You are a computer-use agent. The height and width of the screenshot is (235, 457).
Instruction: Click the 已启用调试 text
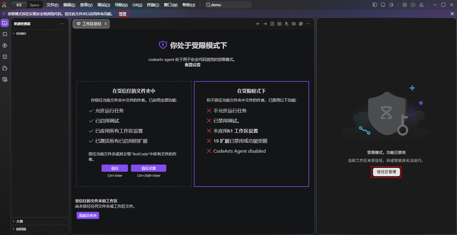pyautogui.click(x=107, y=121)
